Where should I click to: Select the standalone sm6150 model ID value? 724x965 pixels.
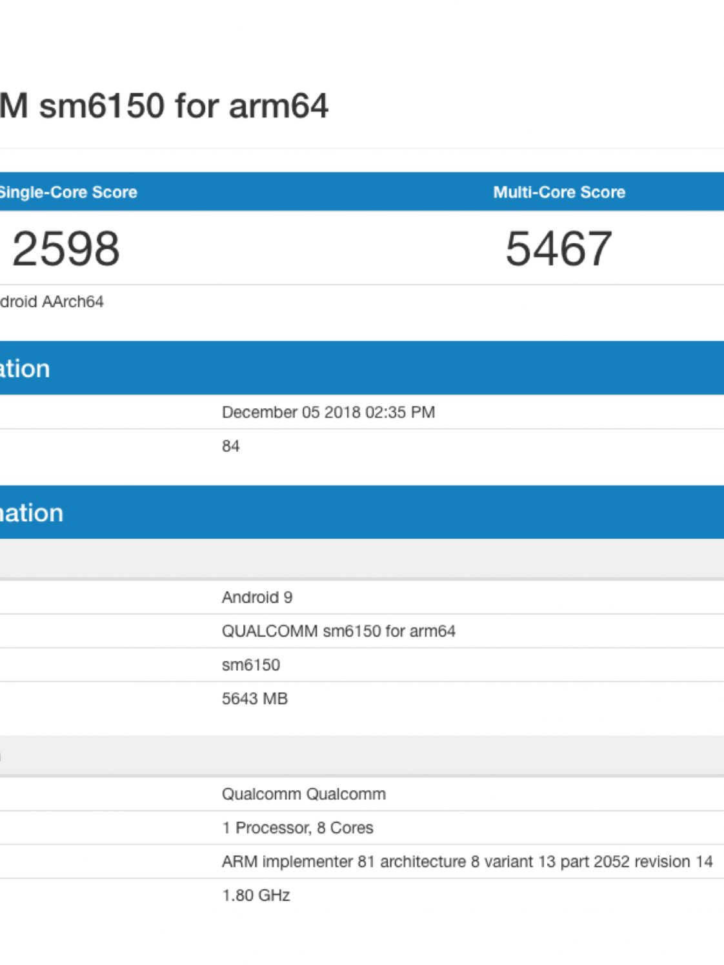tap(250, 665)
